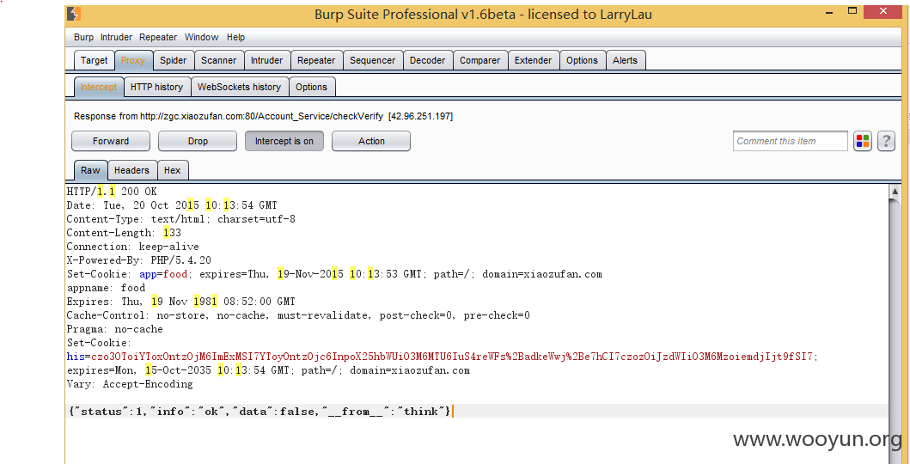This screenshot has width=910, height=464.
Task: Switch to the Spider tab
Action: (174, 60)
